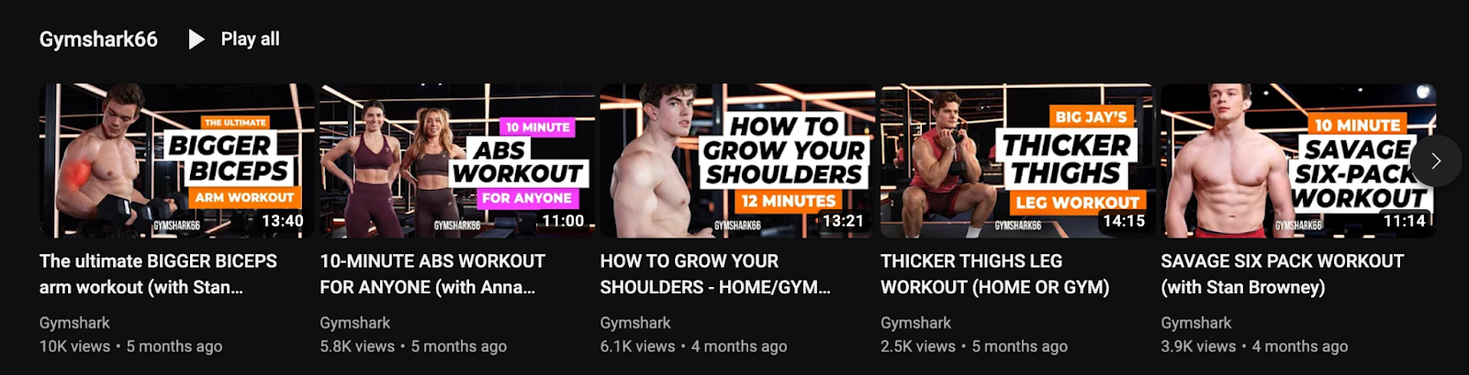Click Gymshark channel name under shoulders video
The height and width of the screenshot is (375, 1469).
635,323
